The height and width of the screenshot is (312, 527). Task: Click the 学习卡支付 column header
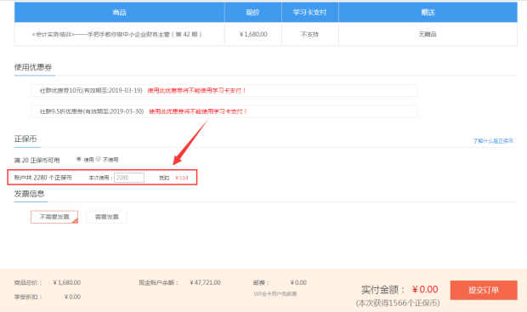tap(310, 13)
